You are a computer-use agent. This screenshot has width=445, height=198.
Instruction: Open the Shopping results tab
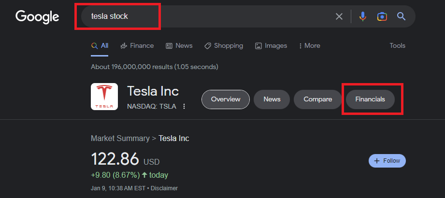pos(224,45)
